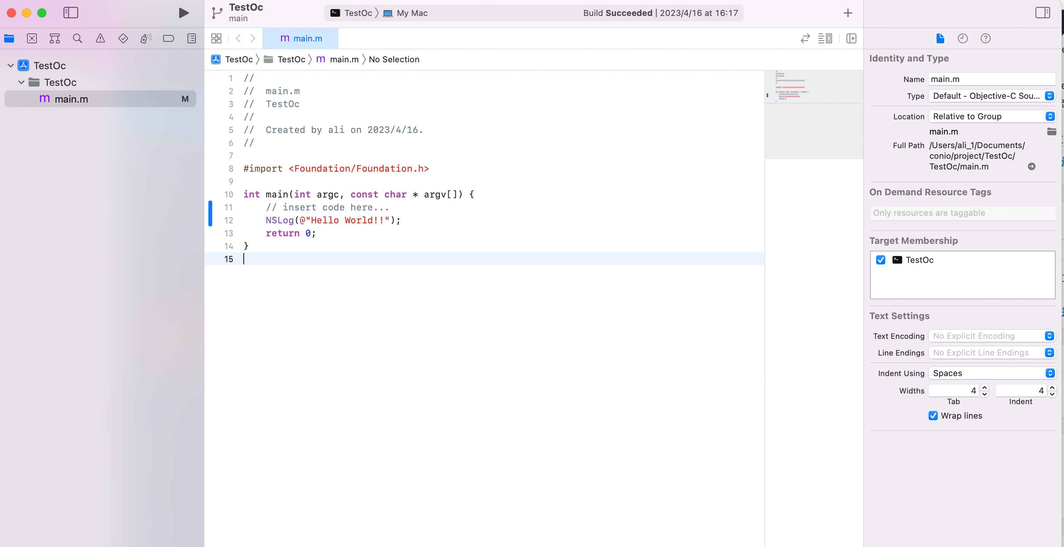The height and width of the screenshot is (547, 1064).
Task: Open the Issue navigator warning icon
Action: tap(100, 38)
